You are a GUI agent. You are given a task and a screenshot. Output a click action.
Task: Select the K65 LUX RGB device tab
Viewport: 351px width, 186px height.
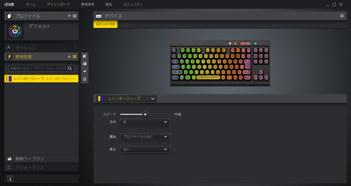[105, 24]
